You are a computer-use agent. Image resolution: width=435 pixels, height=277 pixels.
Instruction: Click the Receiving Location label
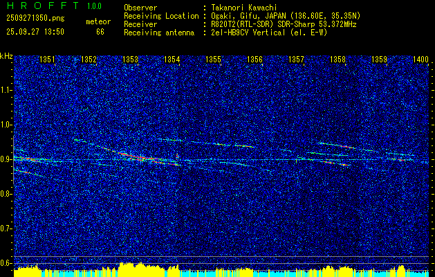point(161,17)
